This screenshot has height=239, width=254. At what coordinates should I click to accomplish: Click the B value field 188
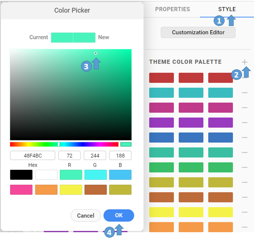(x=120, y=155)
